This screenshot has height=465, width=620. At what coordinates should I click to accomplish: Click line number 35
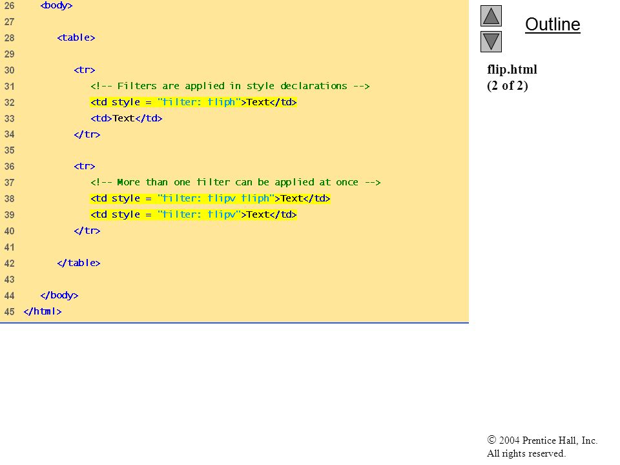pos(10,150)
